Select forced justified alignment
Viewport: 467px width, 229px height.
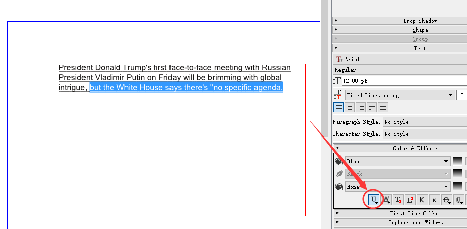383,107
